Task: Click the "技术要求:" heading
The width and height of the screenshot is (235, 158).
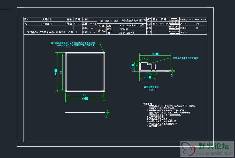Action: coord(148,104)
